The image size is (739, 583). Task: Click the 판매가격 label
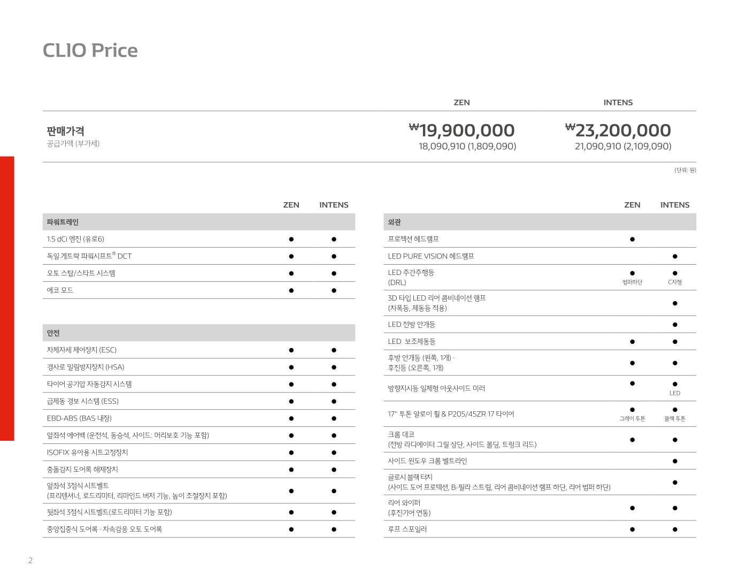(x=65, y=131)
